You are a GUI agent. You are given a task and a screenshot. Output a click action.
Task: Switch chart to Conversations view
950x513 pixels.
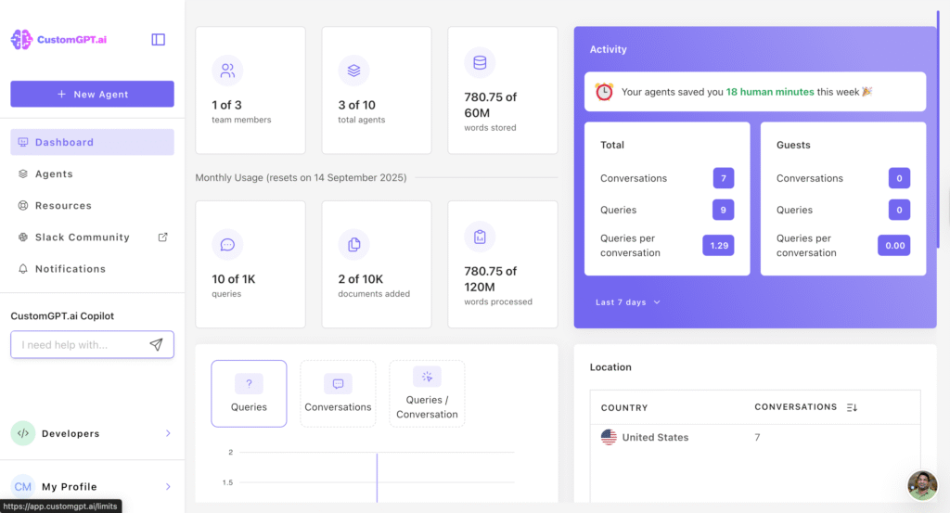(338, 393)
